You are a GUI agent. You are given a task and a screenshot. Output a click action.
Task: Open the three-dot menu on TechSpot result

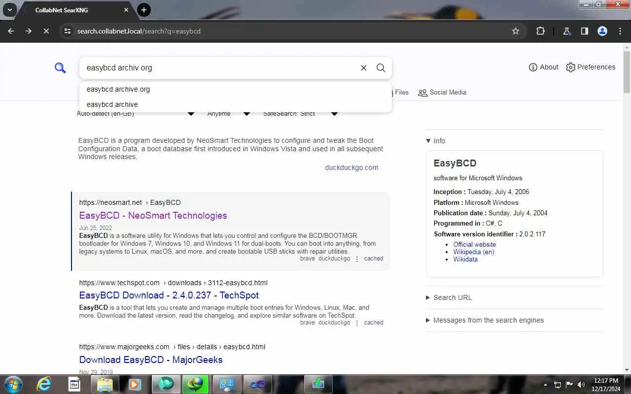coord(357,323)
